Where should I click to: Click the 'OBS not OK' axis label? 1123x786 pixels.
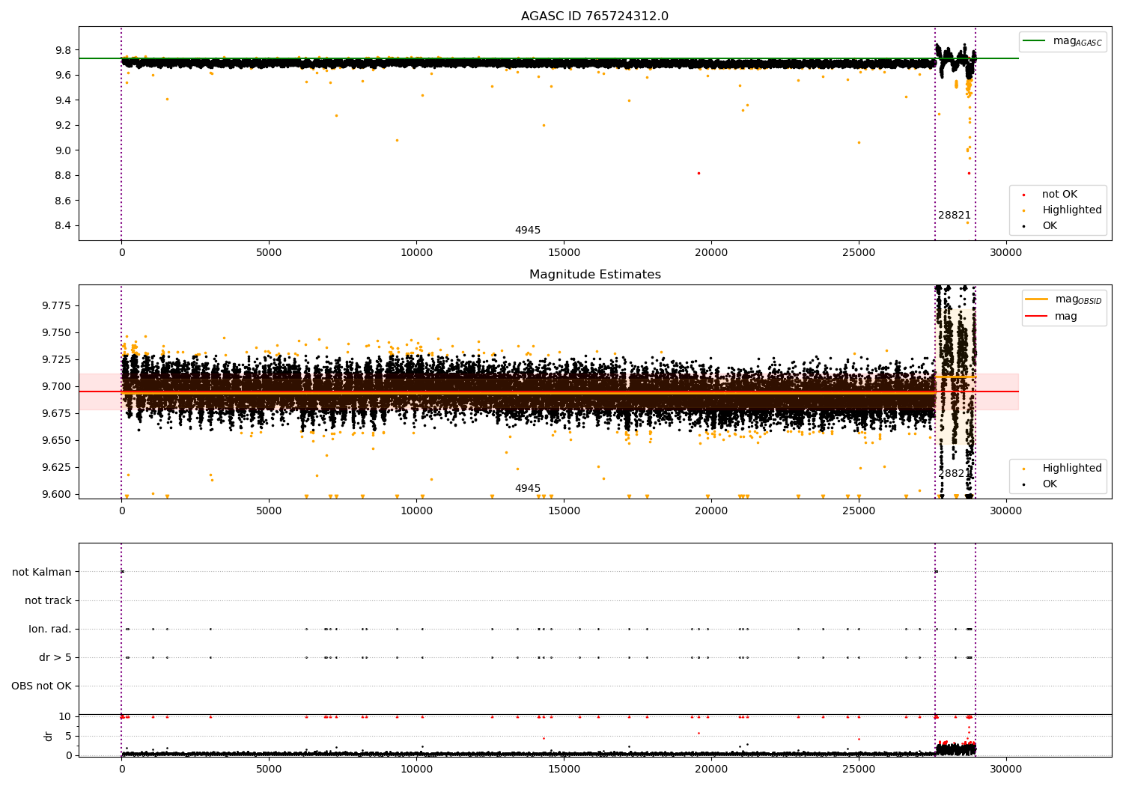41,686
